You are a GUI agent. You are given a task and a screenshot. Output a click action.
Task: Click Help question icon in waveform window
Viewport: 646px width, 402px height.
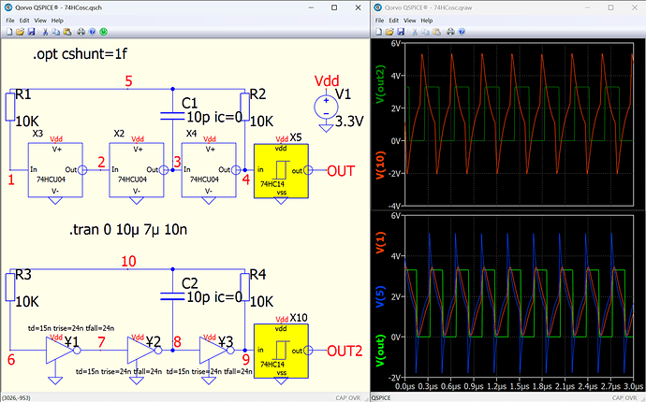[x=462, y=32]
